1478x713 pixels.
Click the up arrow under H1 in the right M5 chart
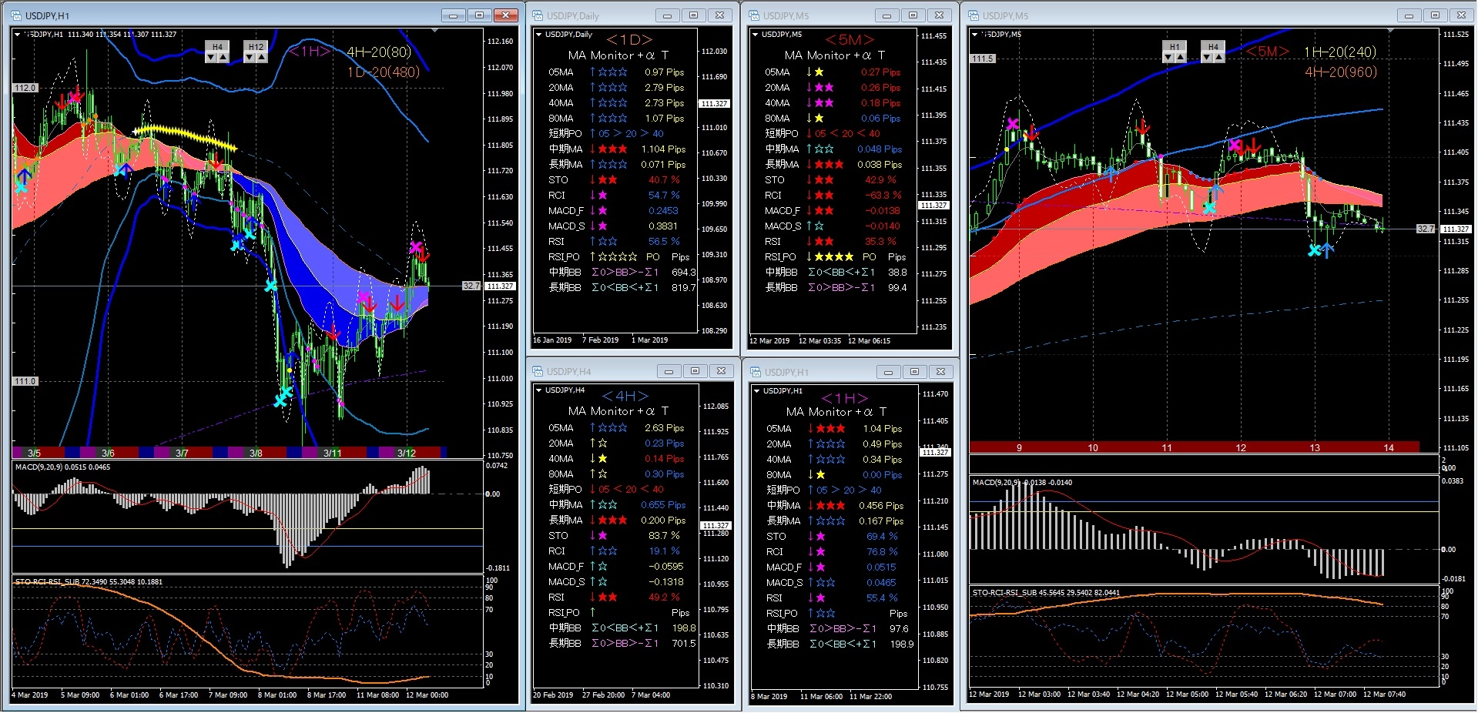(x=1180, y=58)
